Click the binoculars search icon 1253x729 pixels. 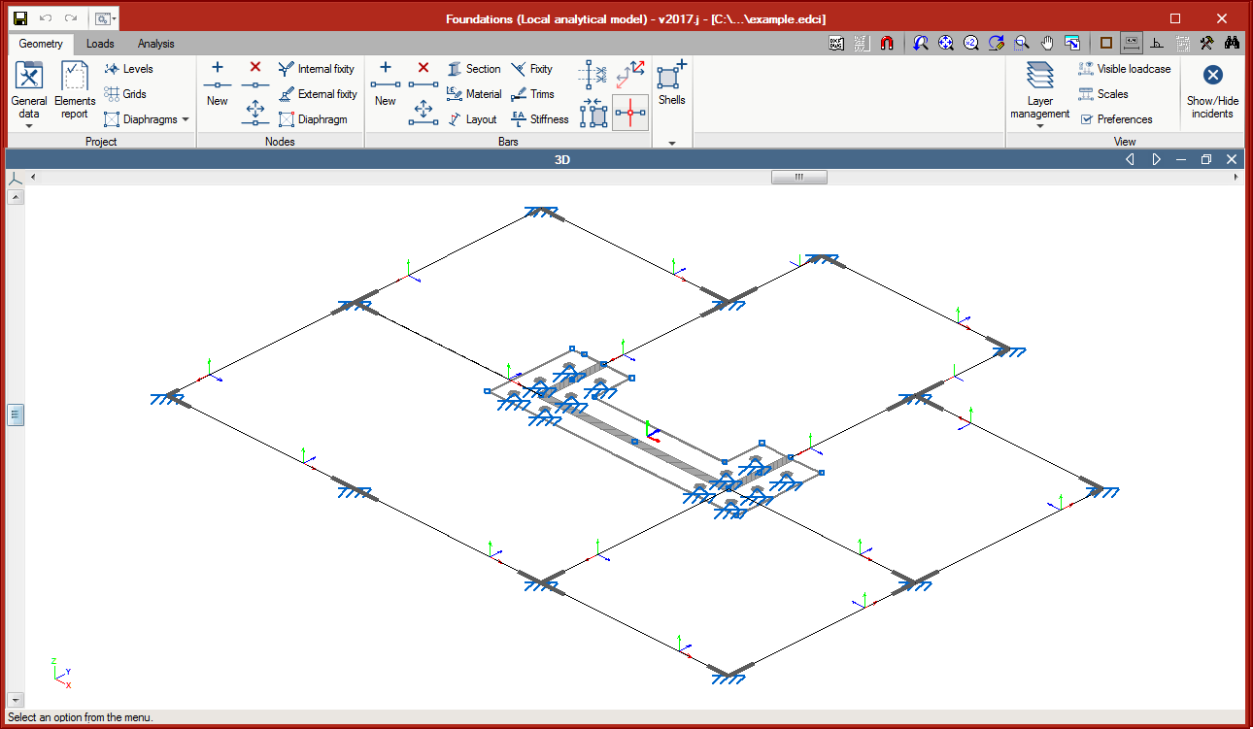(1232, 44)
